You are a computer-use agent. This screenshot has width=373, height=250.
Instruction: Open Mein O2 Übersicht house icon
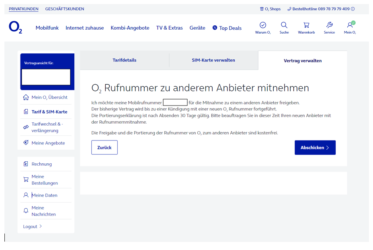26,97
